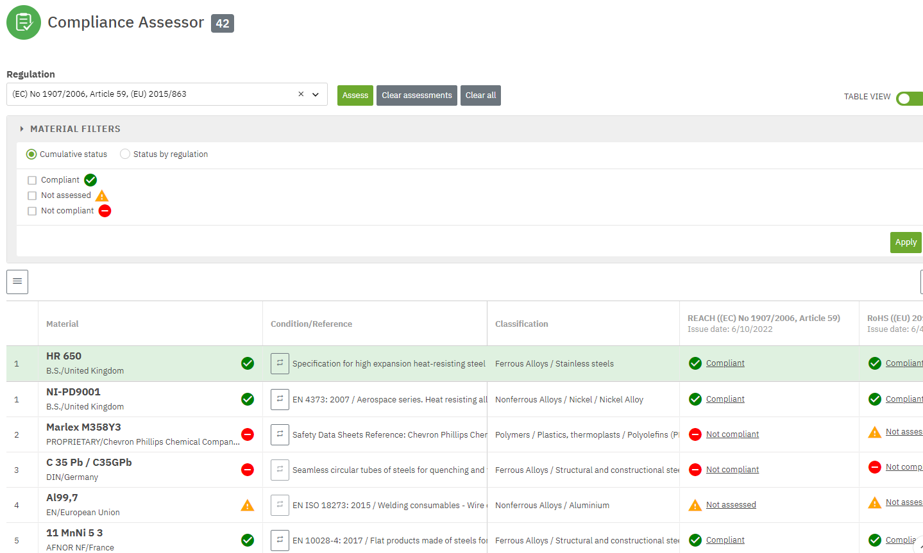This screenshot has height=553, width=923.
Task: Check the Not assessed filter checkbox
Action: 32,195
